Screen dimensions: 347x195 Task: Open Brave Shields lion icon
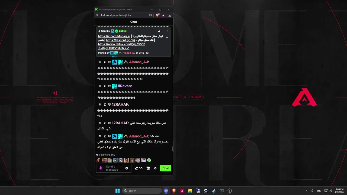(158, 15)
